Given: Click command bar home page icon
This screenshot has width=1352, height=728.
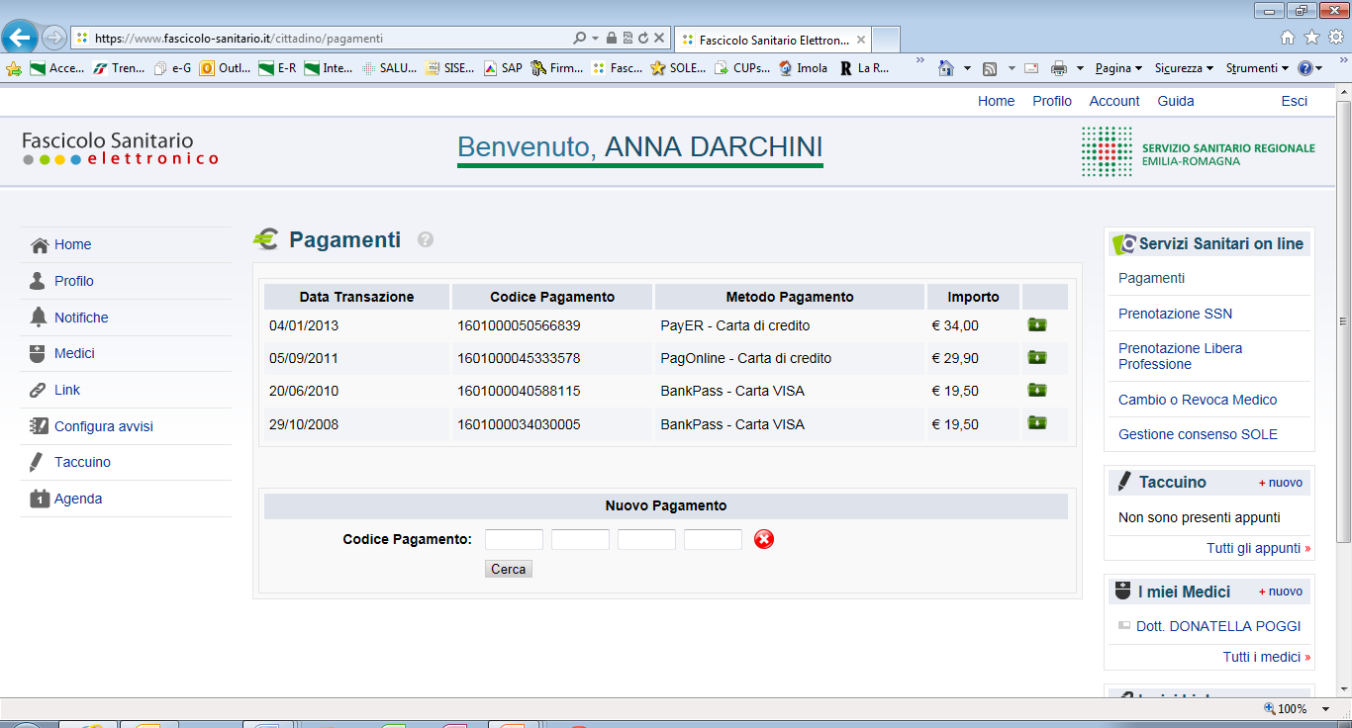Looking at the screenshot, I should click(x=946, y=68).
